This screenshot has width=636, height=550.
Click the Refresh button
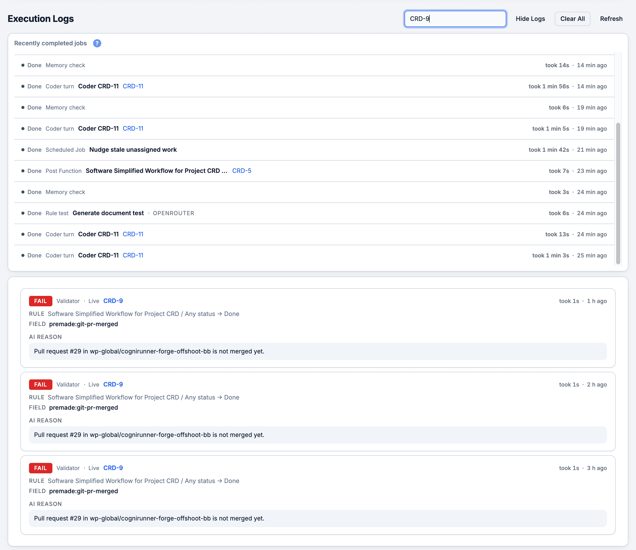point(611,19)
